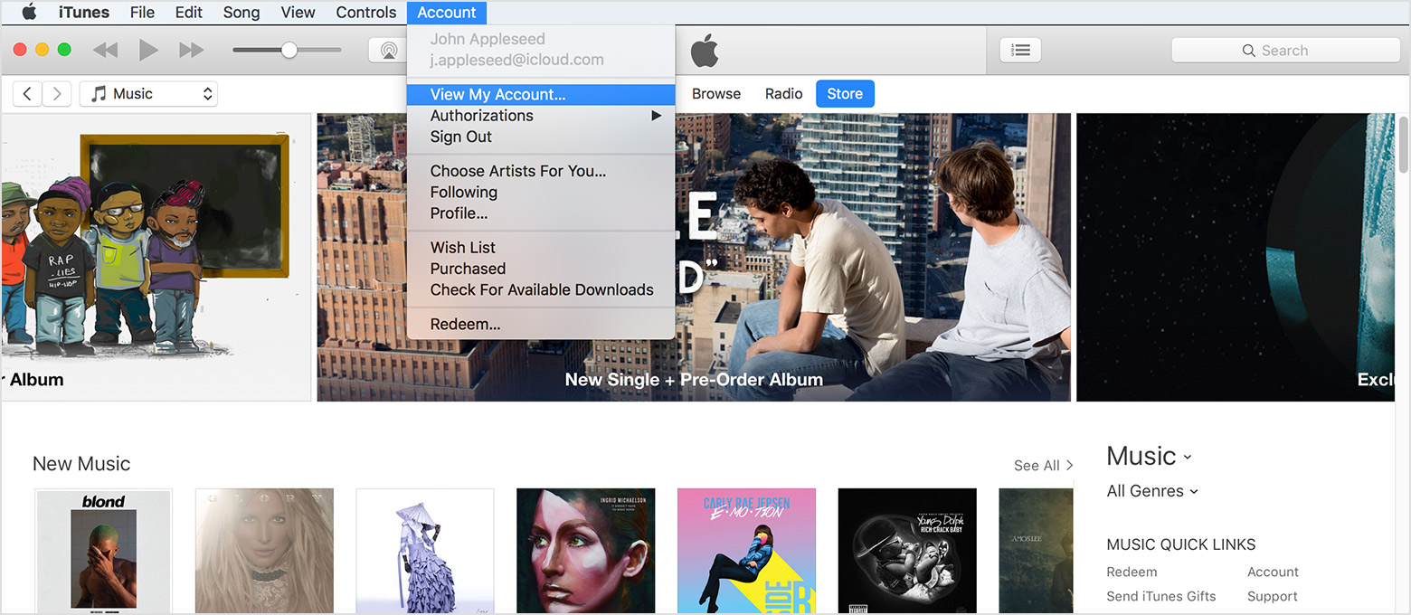This screenshot has height=615, width=1411.
Task: Click the fast-forward playback button
Action: [191, 50]
